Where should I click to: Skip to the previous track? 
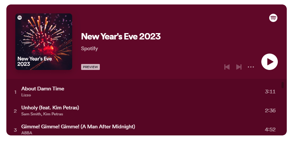click(227, 67)
